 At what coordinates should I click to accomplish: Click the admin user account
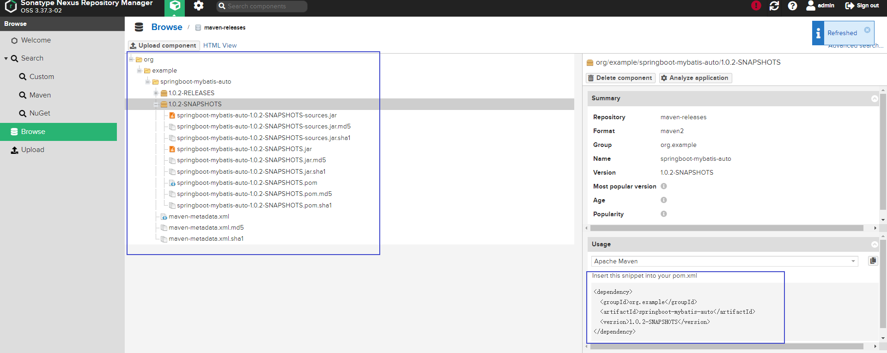[x=820, y=6]
